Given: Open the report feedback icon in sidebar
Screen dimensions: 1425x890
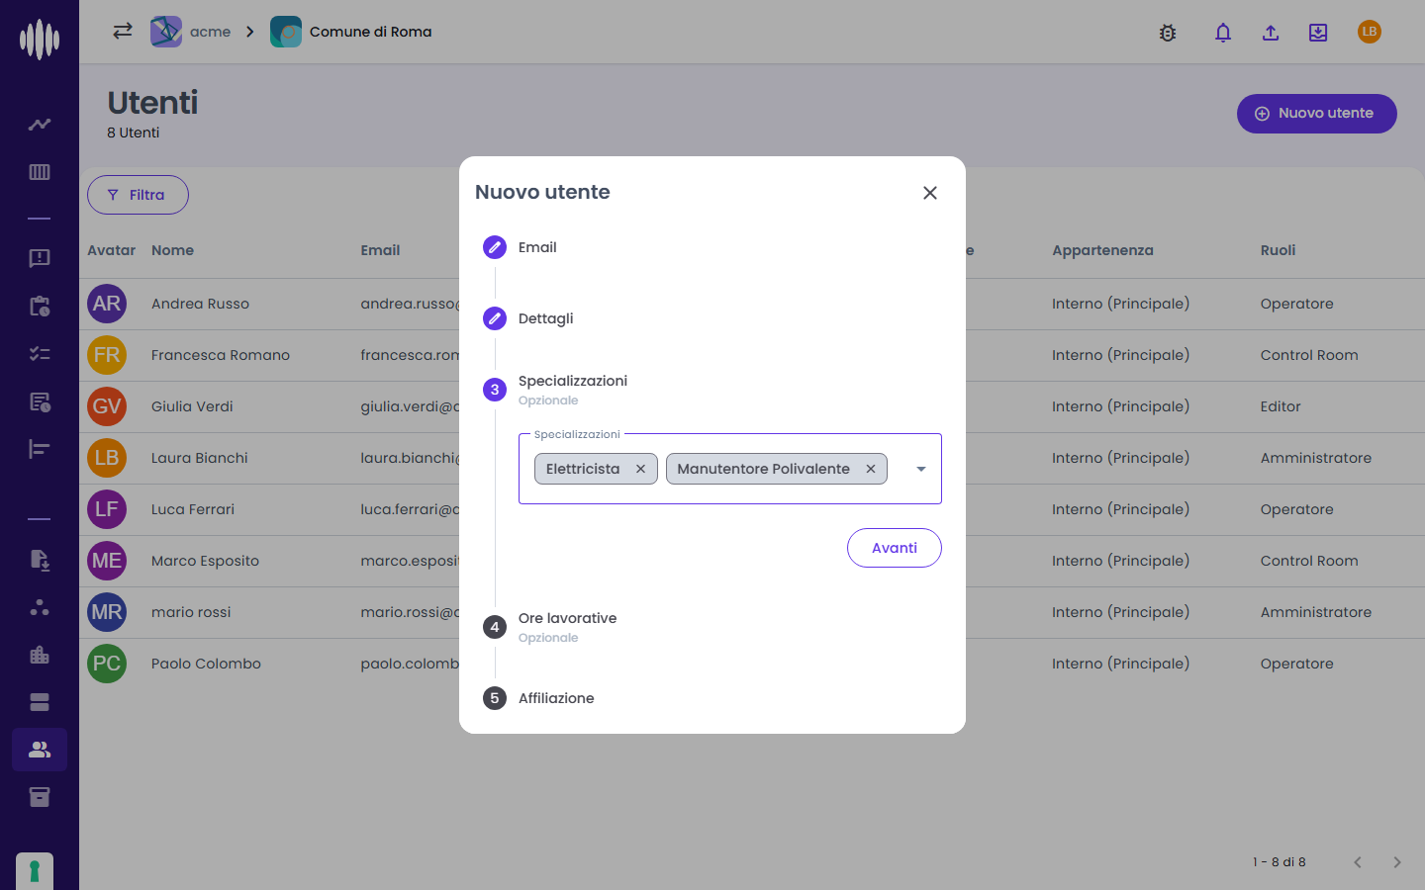Looking at the screenshot, I should (40, 259).
